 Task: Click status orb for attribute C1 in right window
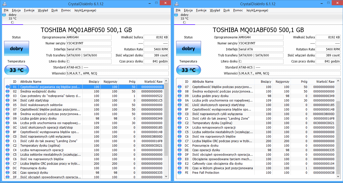pos(180,119)
